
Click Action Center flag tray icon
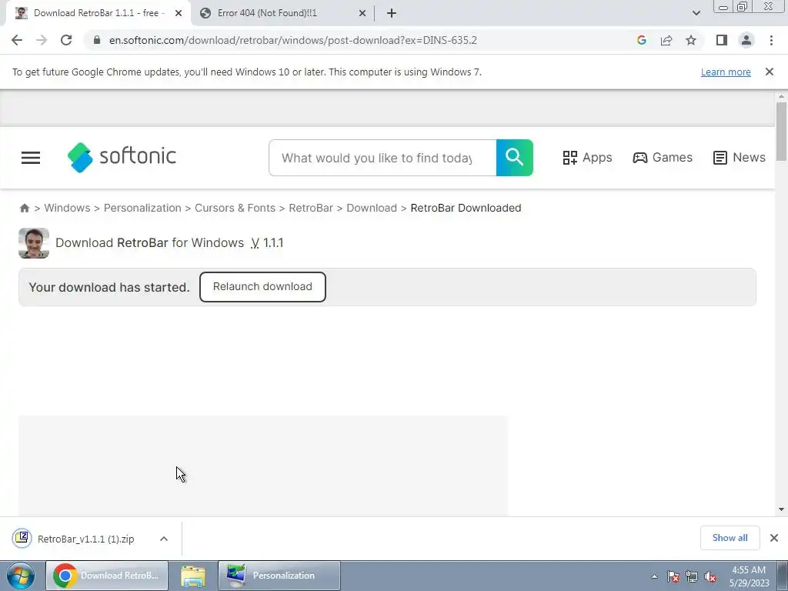[673, 577]
